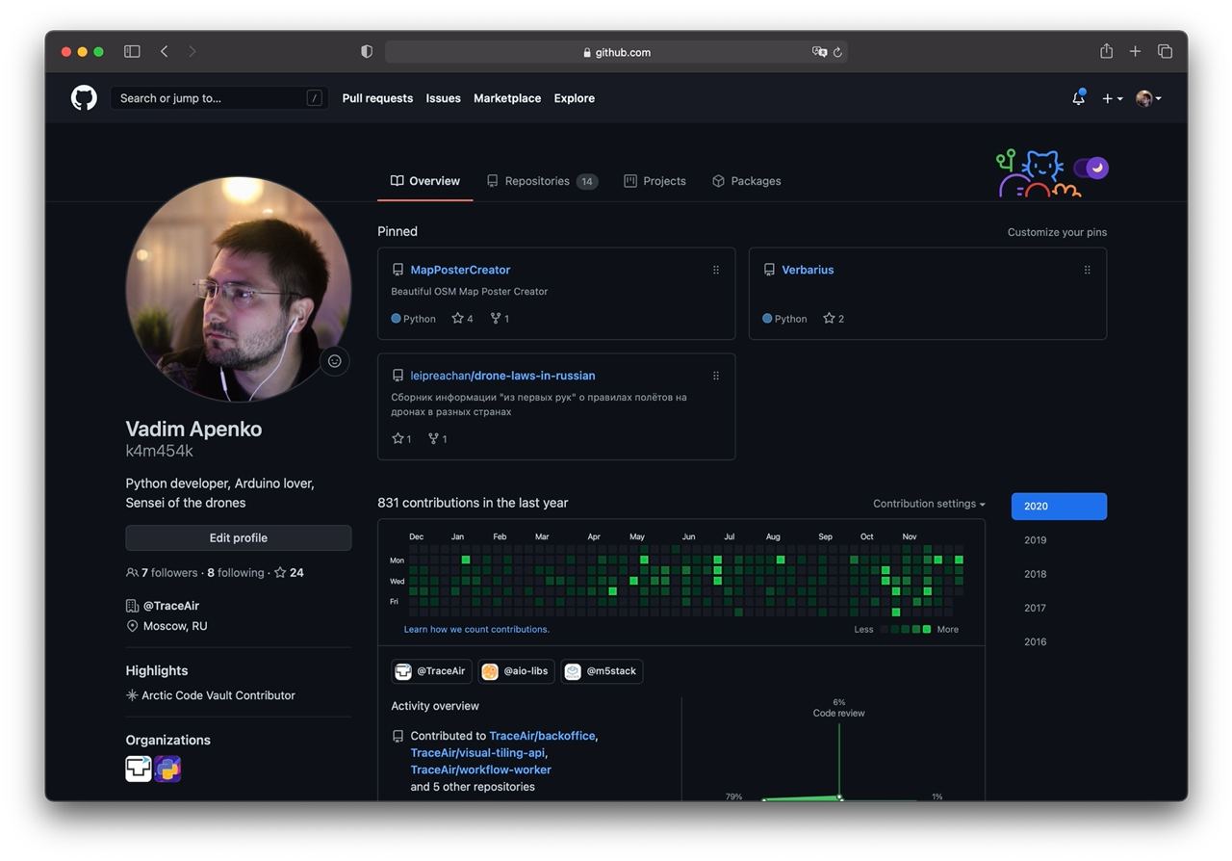1232x861 pixels.
Task: Open the user avatar menu in header
Action: pos(1148,98)
